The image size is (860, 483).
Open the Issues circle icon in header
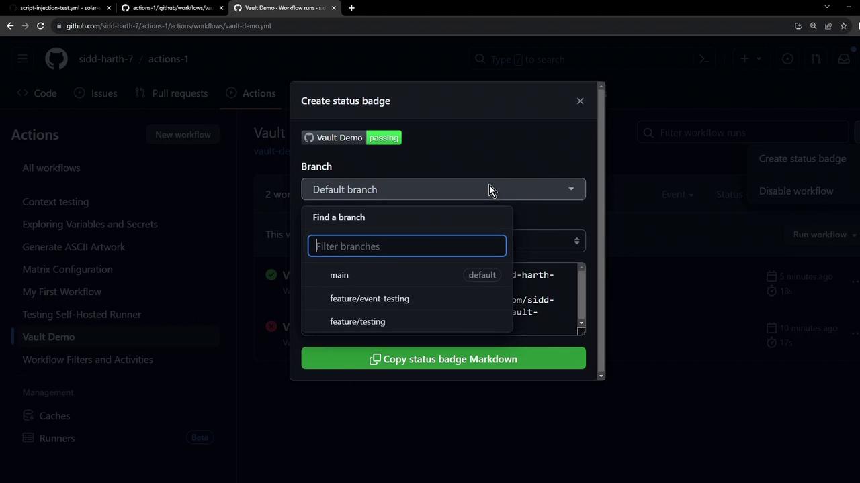[x=787, y=59]
